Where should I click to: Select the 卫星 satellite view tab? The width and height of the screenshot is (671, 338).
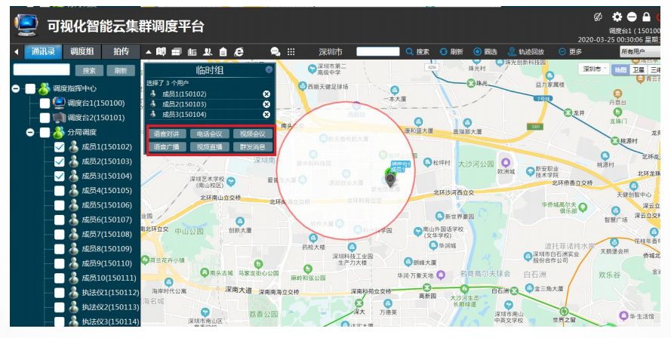639,69
